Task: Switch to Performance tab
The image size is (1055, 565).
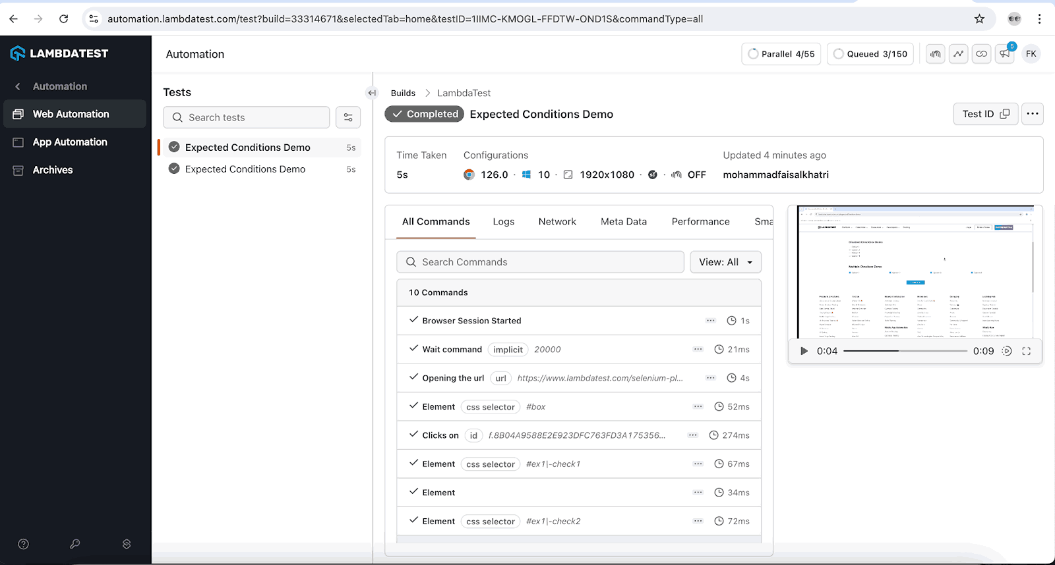Action: point(700,222)
